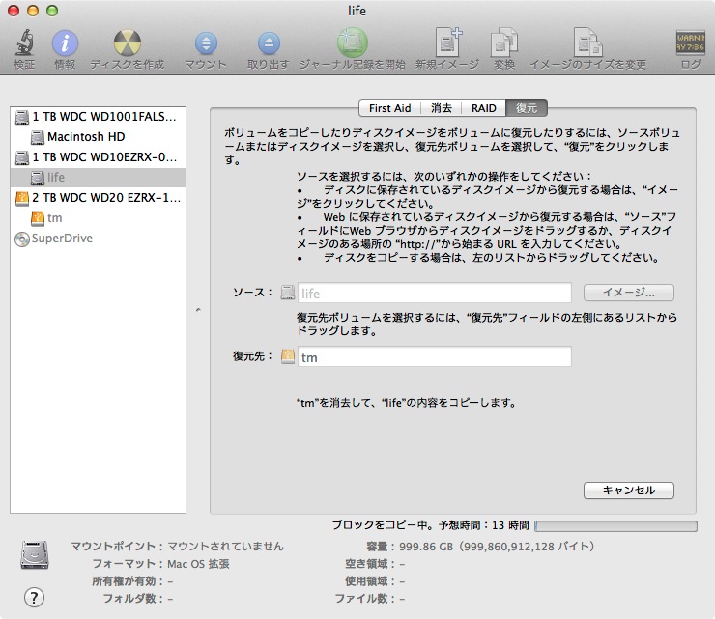Create a 新規イメージ (New Image)

[447, 43]
